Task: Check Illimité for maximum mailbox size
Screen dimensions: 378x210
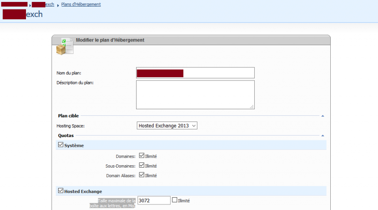Action: click(x=174, y=200)
